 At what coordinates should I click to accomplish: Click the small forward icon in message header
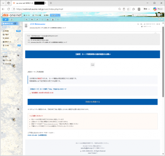coord(144,24)
